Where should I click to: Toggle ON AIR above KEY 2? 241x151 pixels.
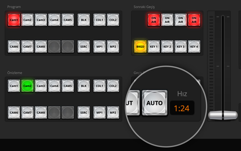pos(167,20)
